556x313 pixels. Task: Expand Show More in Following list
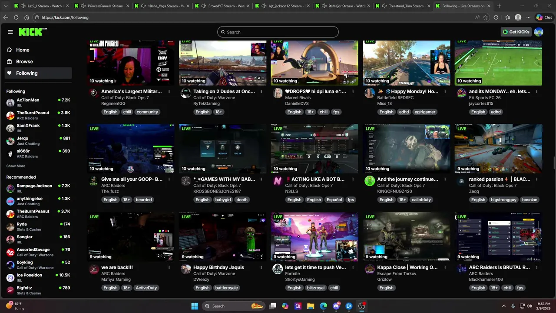[16, 166]
